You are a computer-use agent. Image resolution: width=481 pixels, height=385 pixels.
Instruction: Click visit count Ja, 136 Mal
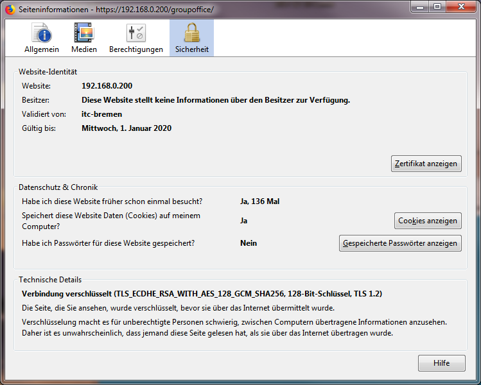pos(260,201)
